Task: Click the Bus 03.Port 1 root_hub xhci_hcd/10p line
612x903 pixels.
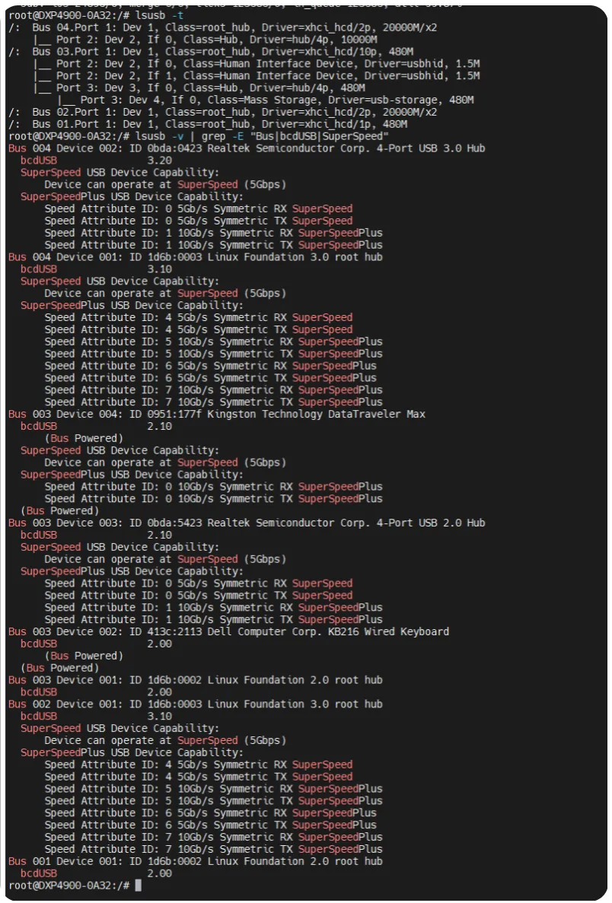Action: [211, 52]
